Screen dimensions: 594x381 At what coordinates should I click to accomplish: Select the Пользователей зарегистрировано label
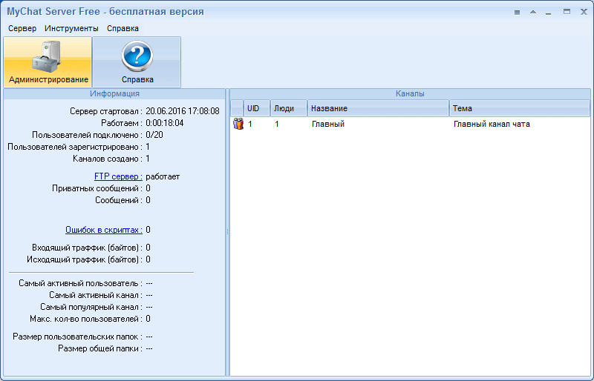coord(75,147)
